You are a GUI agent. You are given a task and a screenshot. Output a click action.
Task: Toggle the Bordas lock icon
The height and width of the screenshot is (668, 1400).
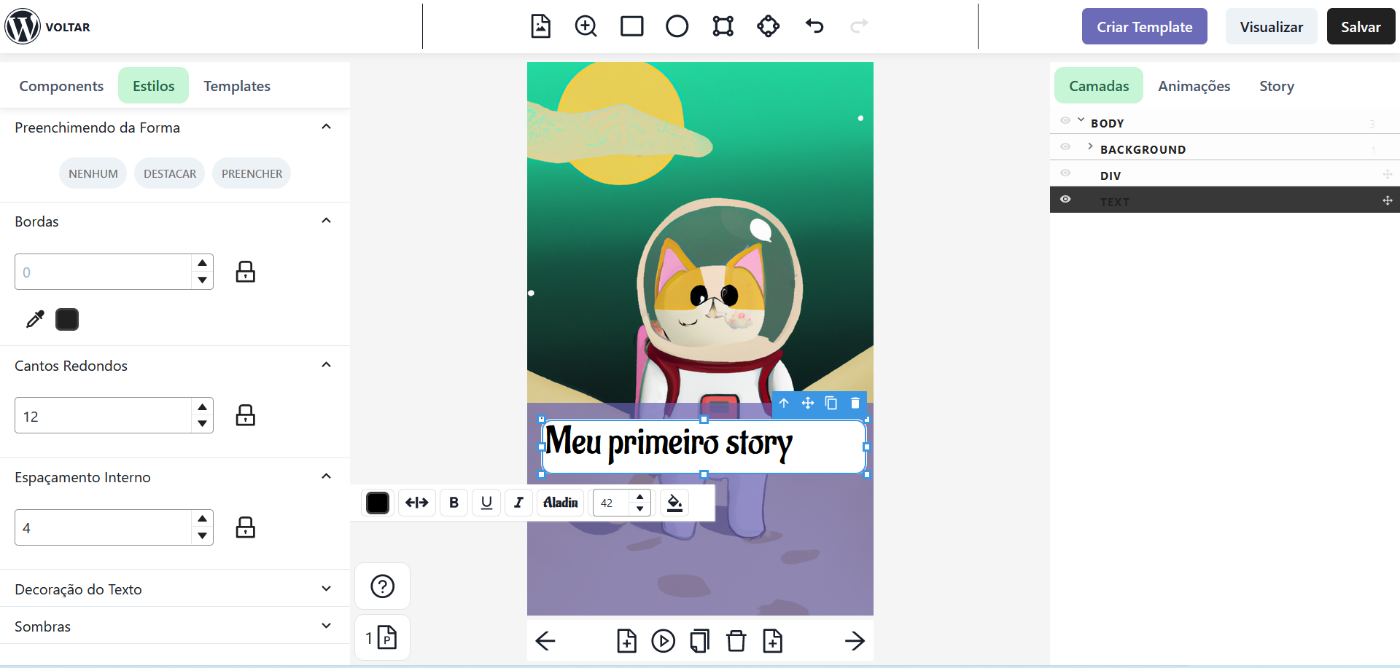(x=245, y=272)
